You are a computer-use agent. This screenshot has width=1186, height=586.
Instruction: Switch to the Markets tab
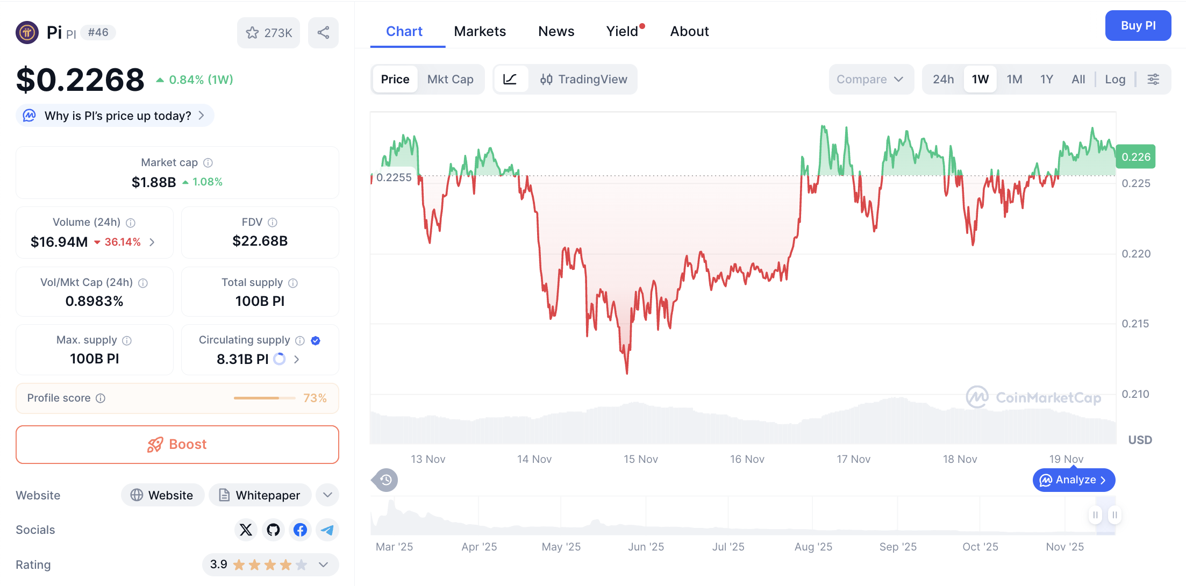point(480,31)
